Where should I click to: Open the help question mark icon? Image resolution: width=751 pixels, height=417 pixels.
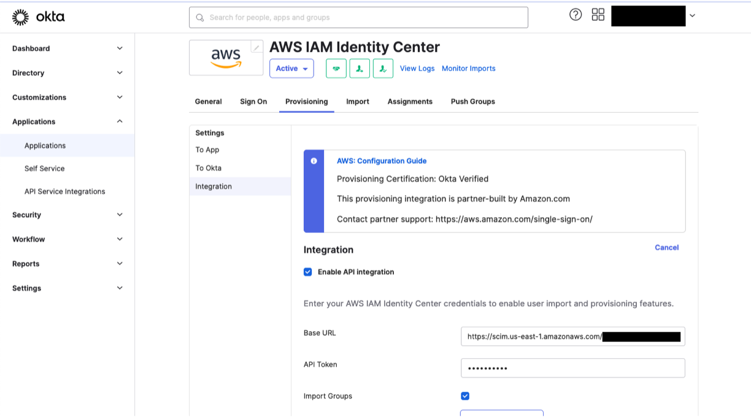576,14
